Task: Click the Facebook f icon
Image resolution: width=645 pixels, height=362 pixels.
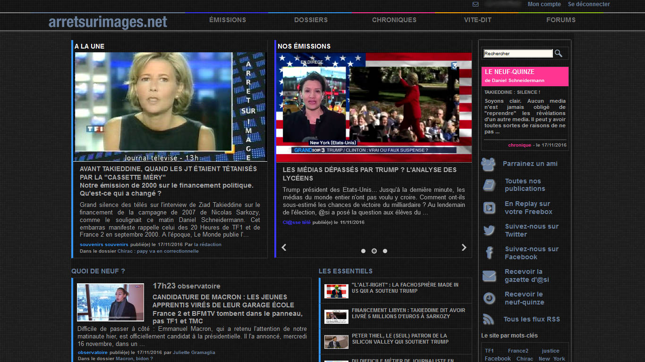Action: [x=489, y=253]
